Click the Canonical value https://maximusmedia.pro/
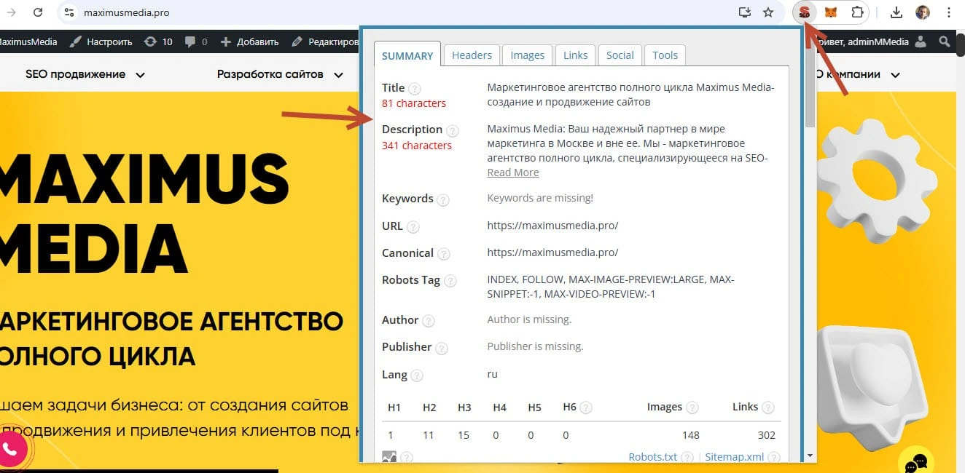Image resolution: width=965 pixels, height=473 pixels. point(552,253)
